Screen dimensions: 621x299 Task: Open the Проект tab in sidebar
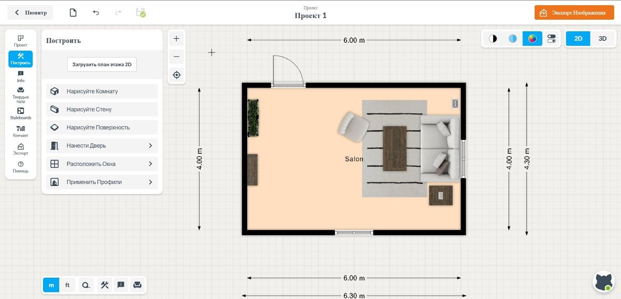pos(21,41)
